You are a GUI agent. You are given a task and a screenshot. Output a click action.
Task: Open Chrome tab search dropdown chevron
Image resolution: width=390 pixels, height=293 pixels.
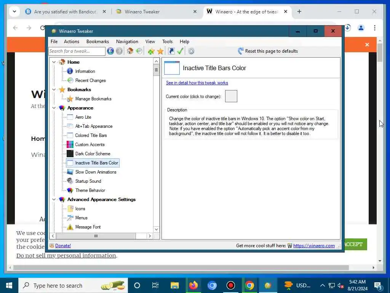pyautogui.click(x=14, y=11)
